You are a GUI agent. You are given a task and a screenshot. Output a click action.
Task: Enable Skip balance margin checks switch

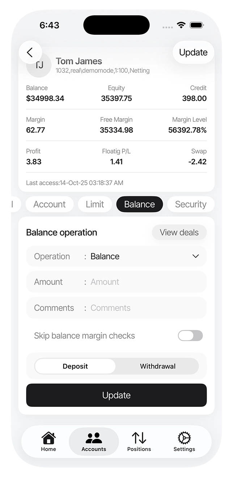(190, 336)
